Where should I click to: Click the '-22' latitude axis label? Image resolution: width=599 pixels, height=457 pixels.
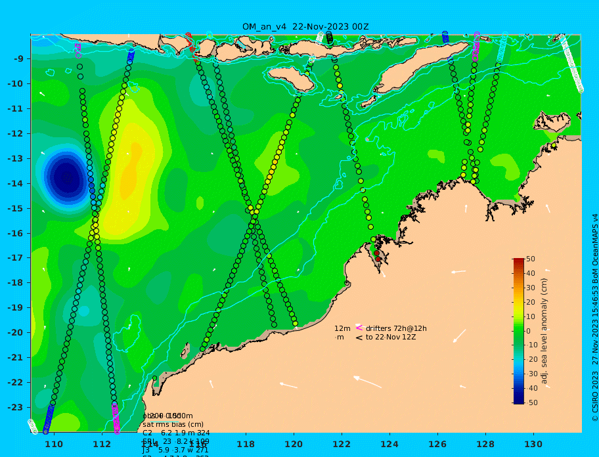point(16,383)
